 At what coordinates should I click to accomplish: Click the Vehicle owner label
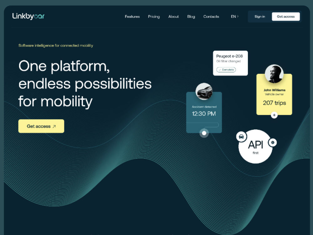[274, 94]
